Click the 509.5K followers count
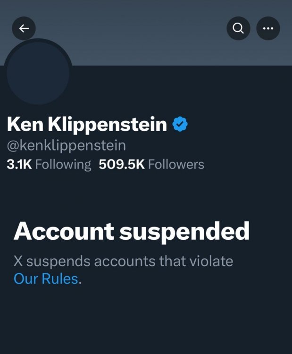 click(x=122, y=164)
